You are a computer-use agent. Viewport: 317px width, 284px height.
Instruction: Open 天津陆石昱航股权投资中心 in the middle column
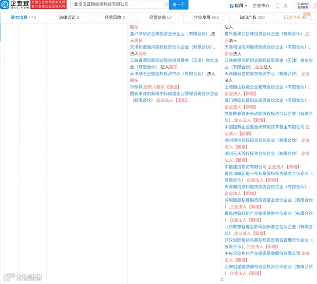[167, 74]
